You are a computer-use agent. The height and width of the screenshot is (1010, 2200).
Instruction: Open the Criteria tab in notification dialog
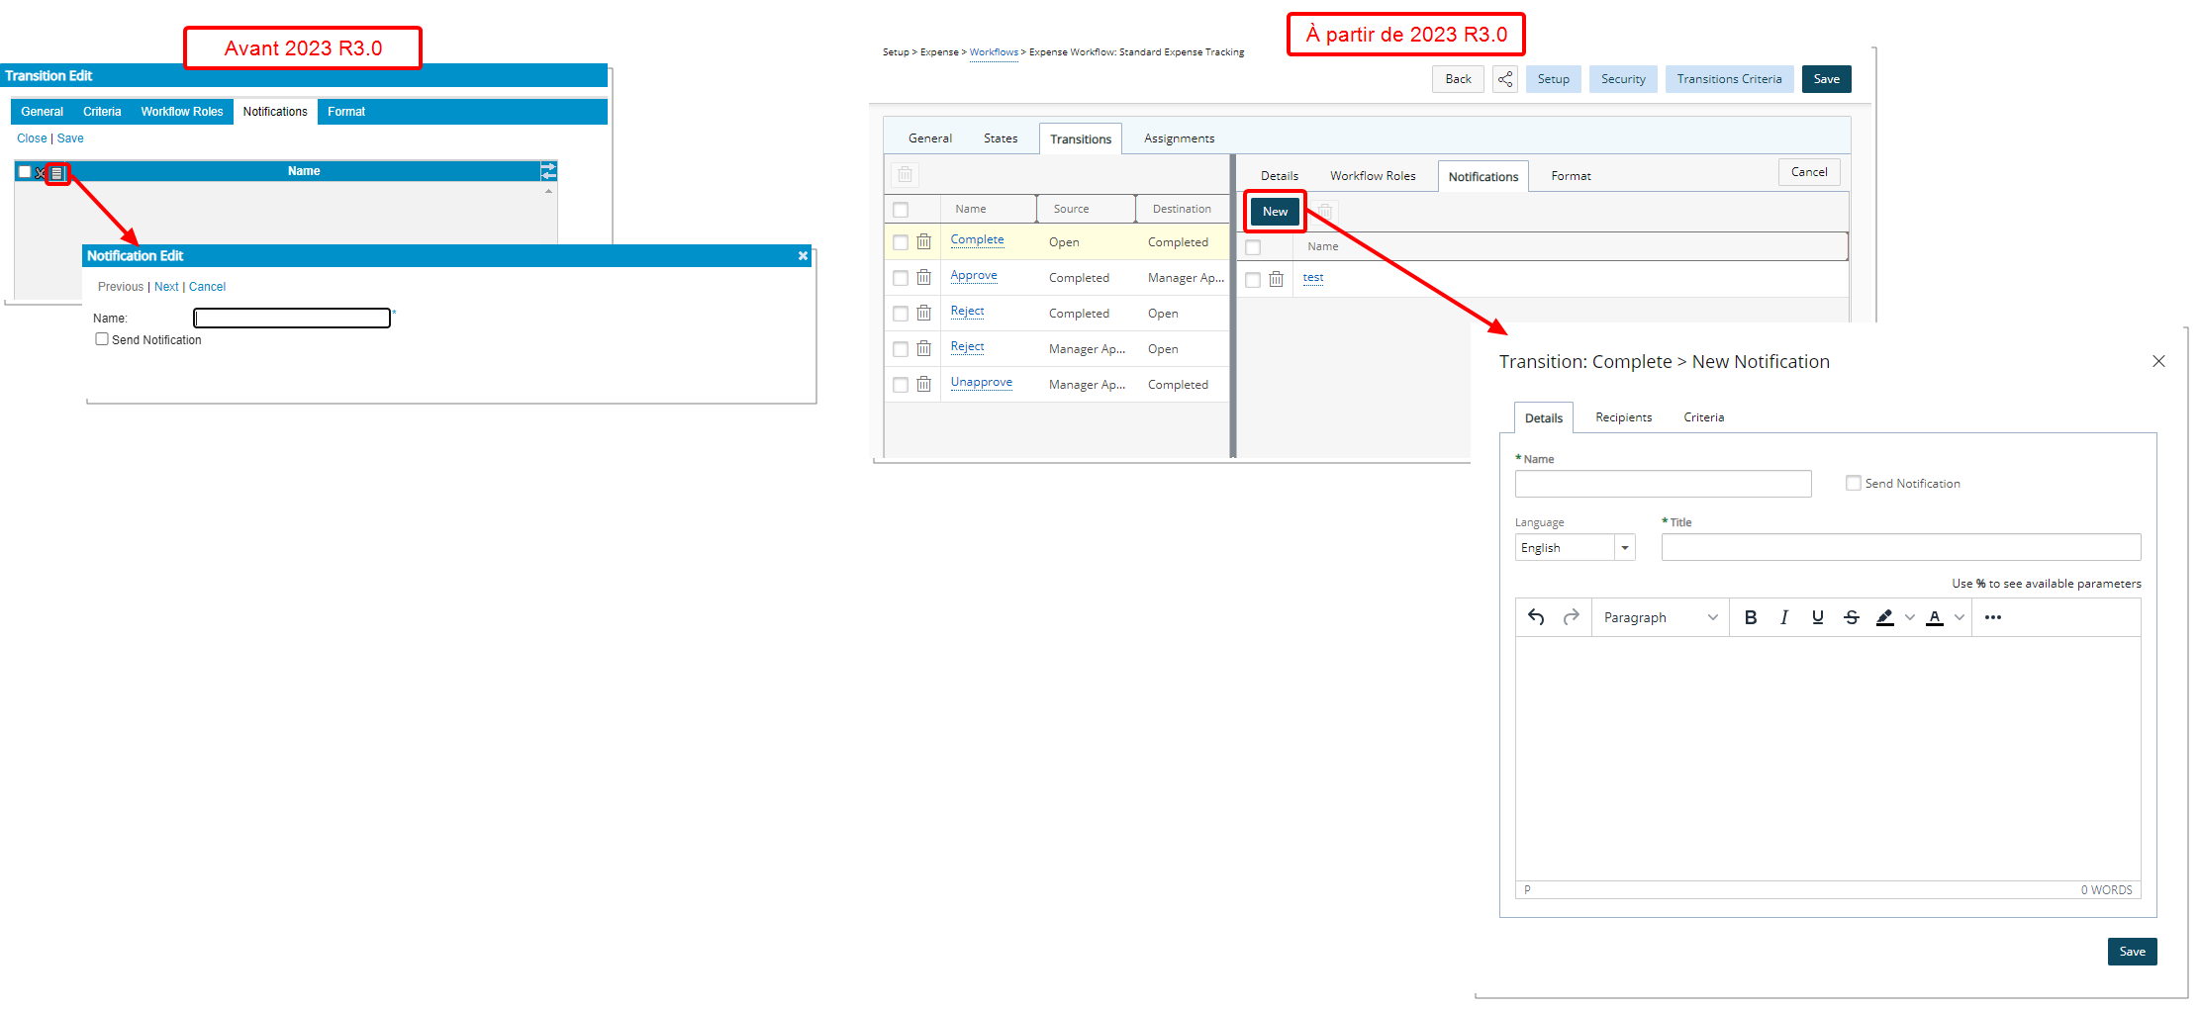click(1703, 417)
